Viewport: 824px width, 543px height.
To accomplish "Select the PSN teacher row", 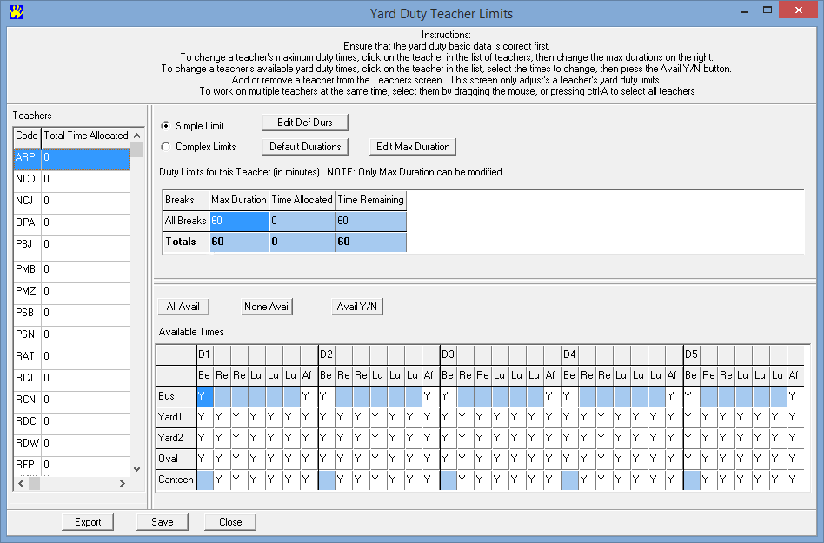I will click(x=71, y=336).
